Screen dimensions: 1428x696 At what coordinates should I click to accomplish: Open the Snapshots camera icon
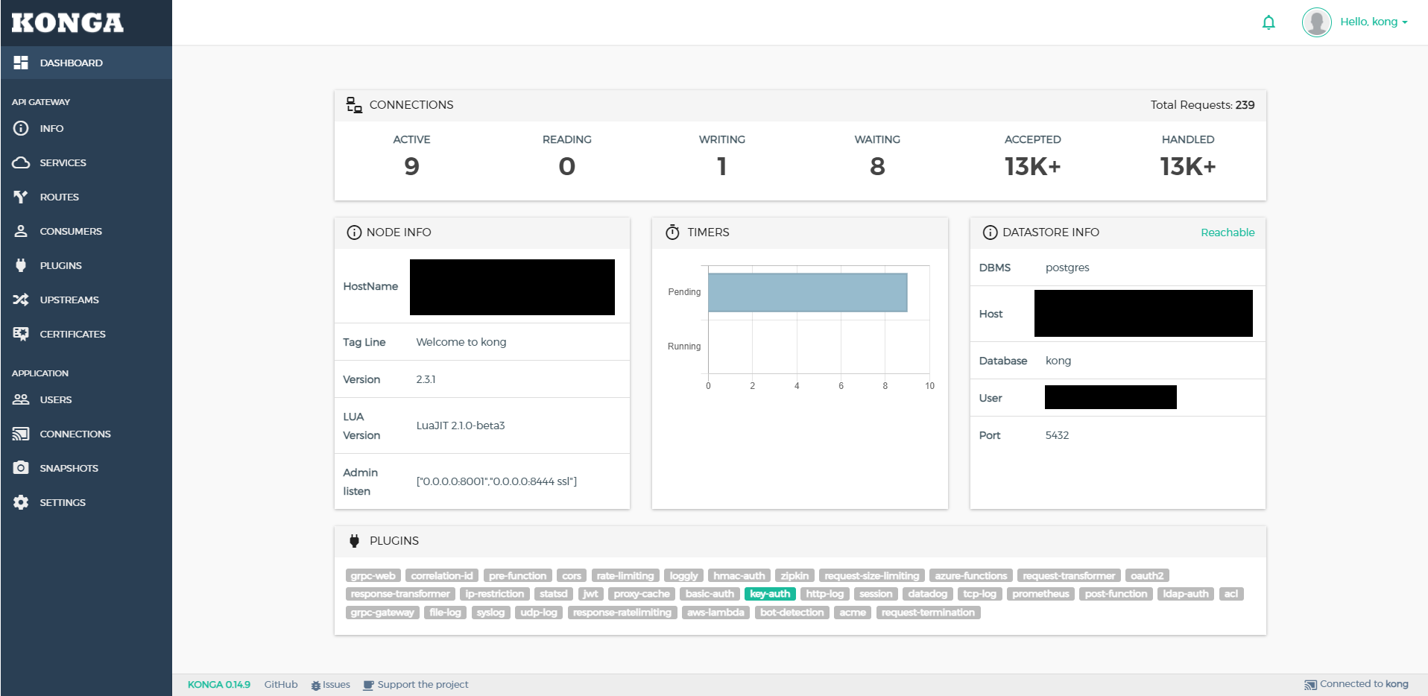coord(21,468)
